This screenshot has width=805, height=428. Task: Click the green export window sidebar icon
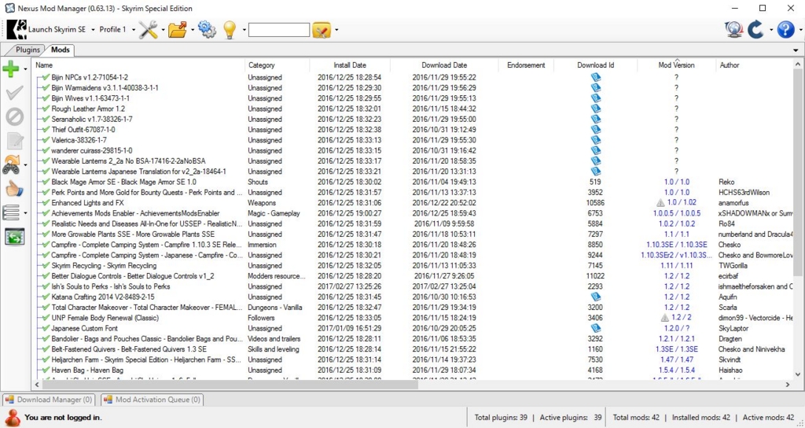14,237
